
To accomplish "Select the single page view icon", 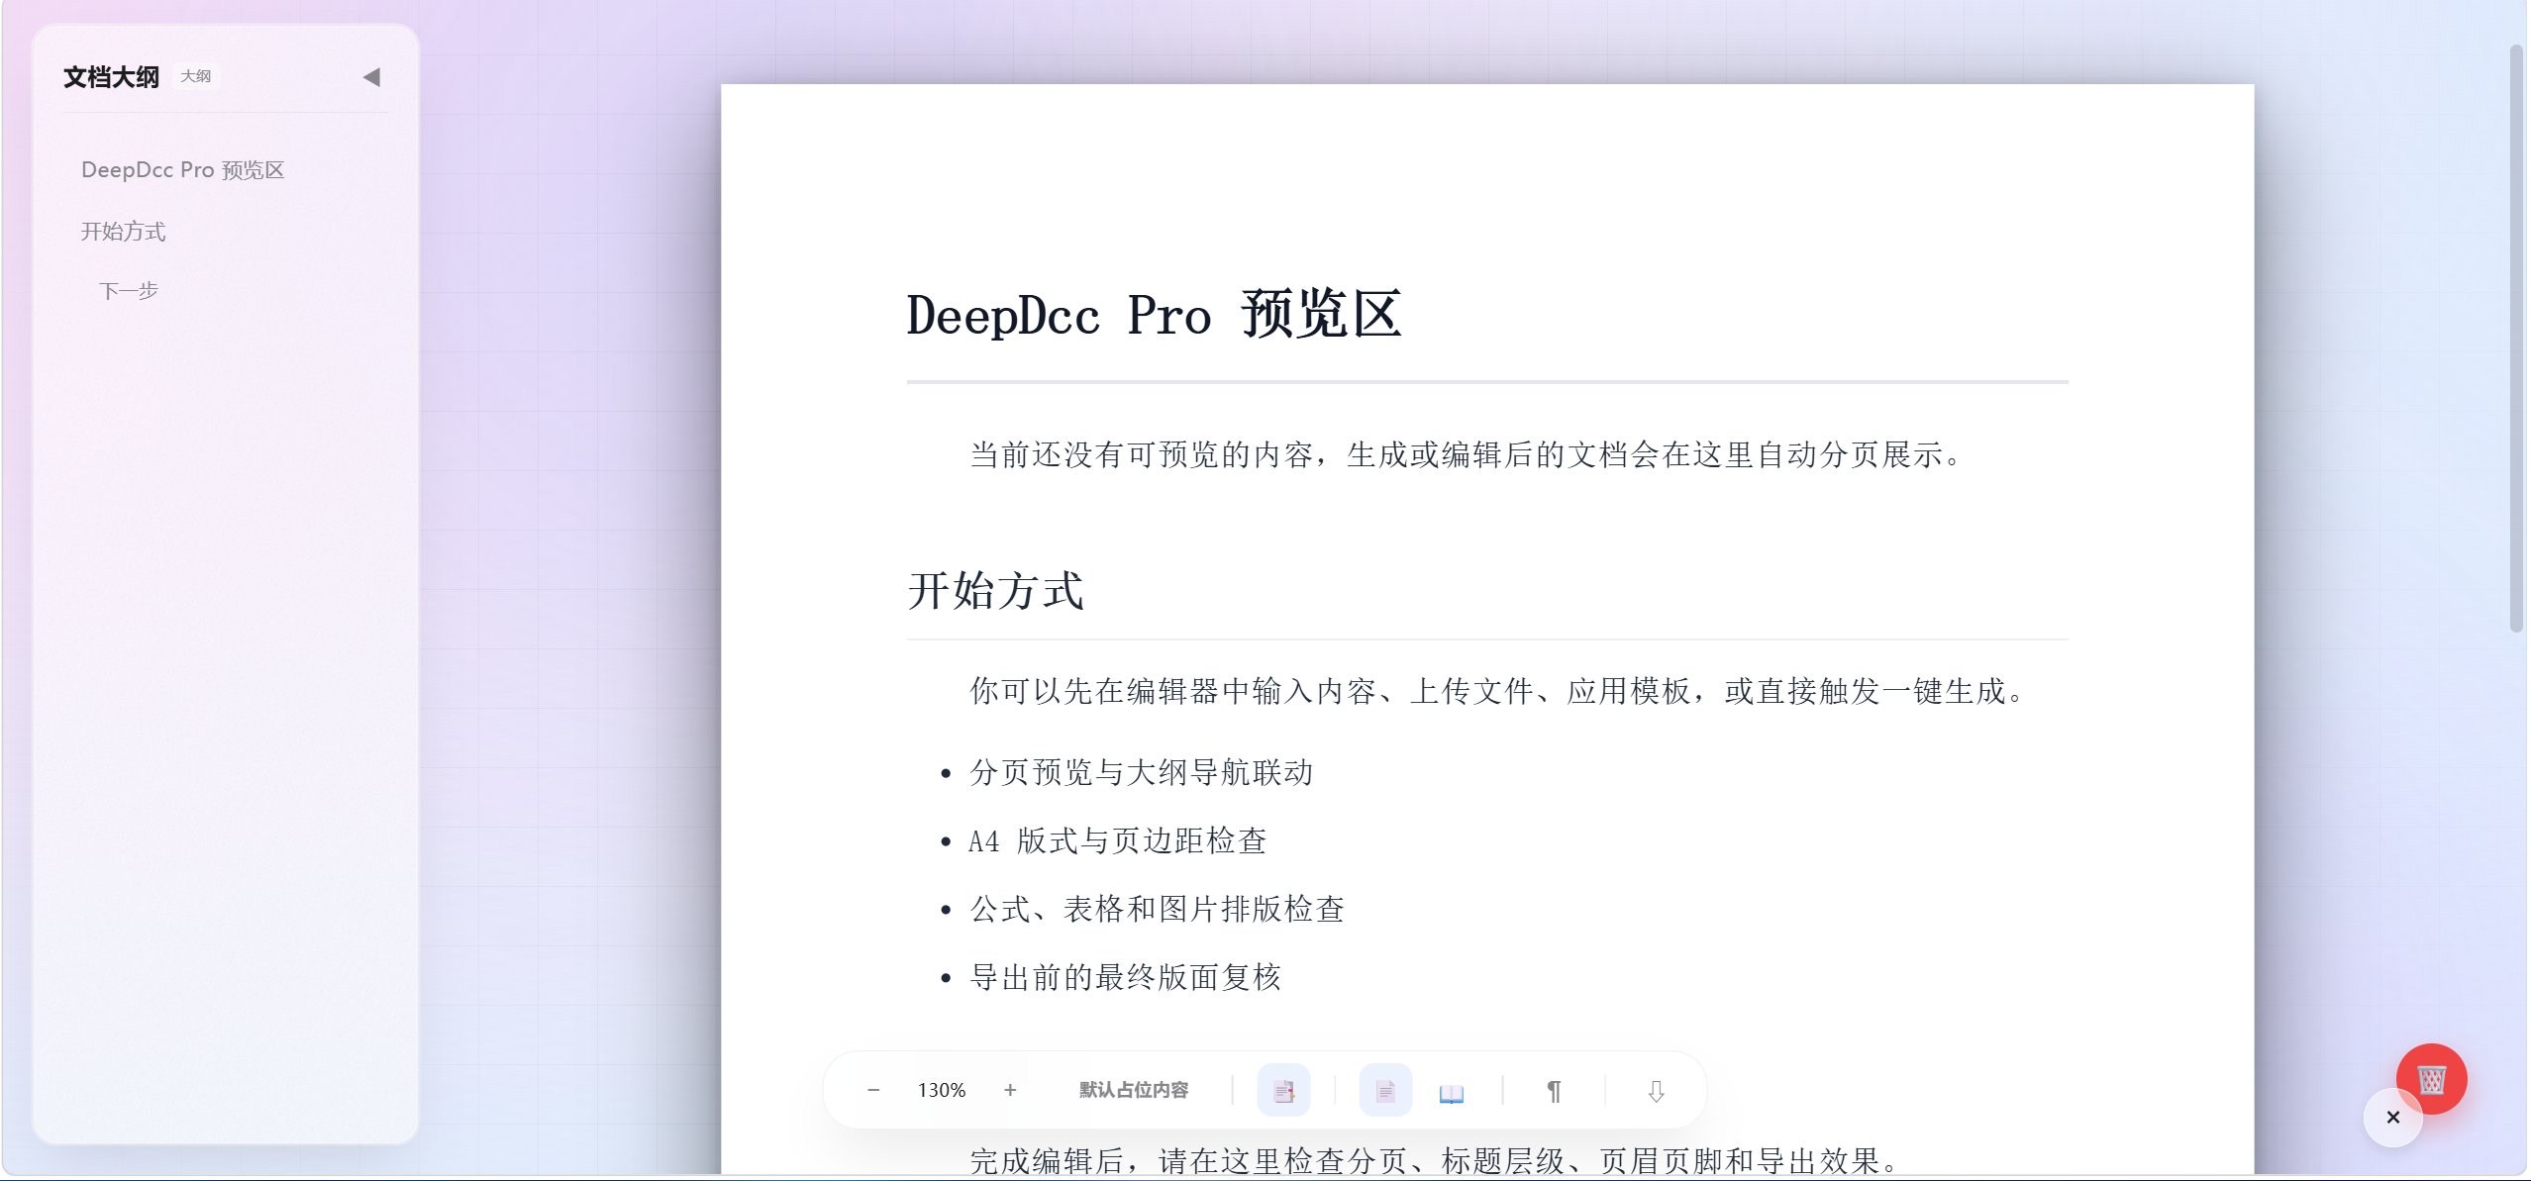I will tap(1385, 1091).
